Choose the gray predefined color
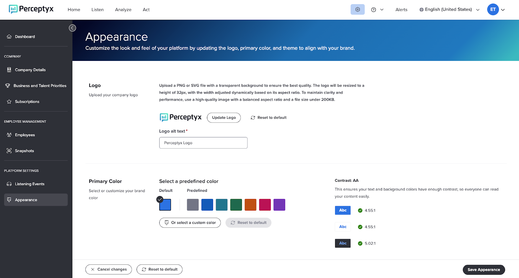519x278 pixels. click(x=193, y=205)
